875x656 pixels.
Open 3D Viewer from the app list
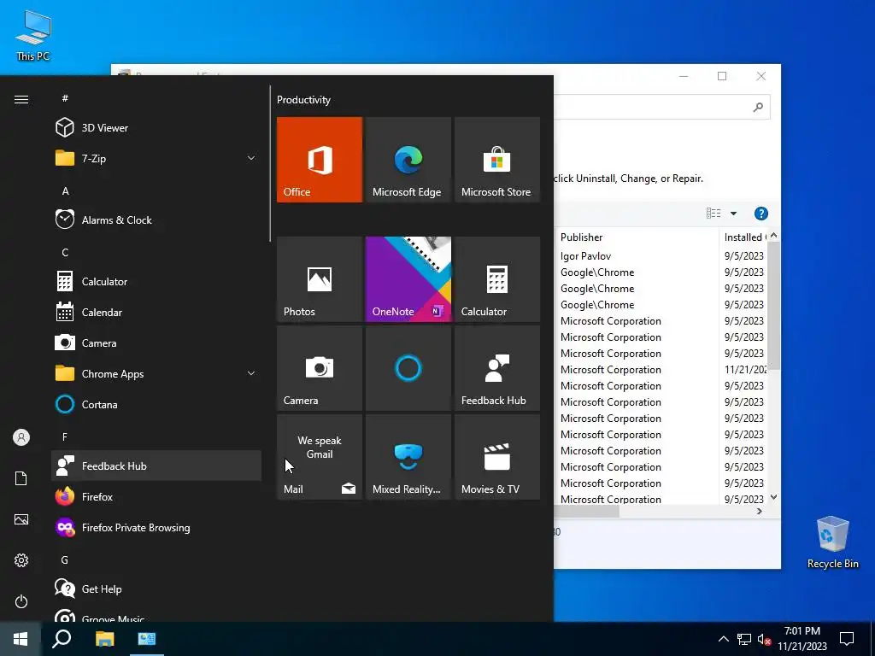[x=156, y=128]
